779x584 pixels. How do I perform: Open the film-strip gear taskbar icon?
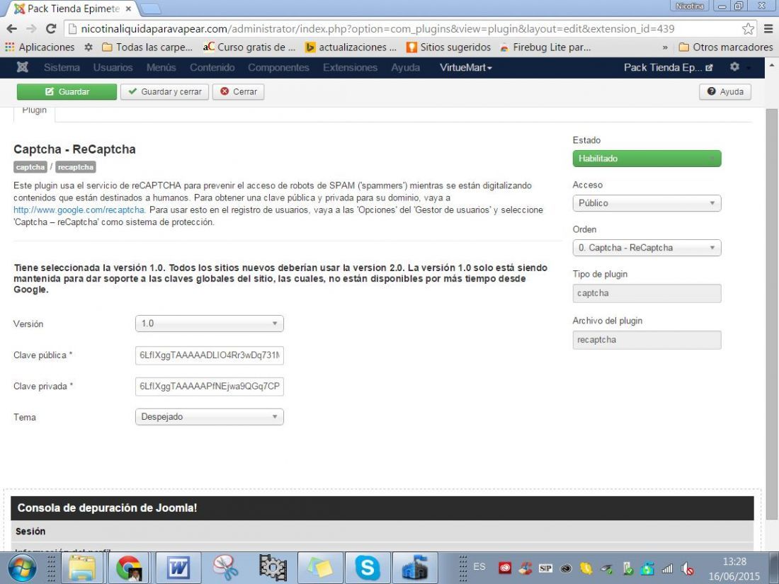click(x=273, y=568)
